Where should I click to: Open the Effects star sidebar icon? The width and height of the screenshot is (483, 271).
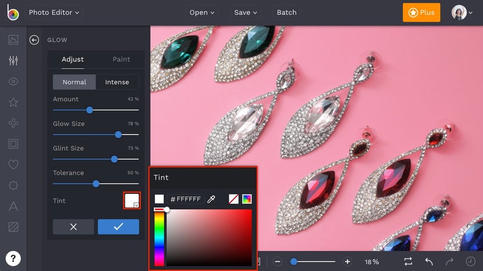tap(13, 102)
